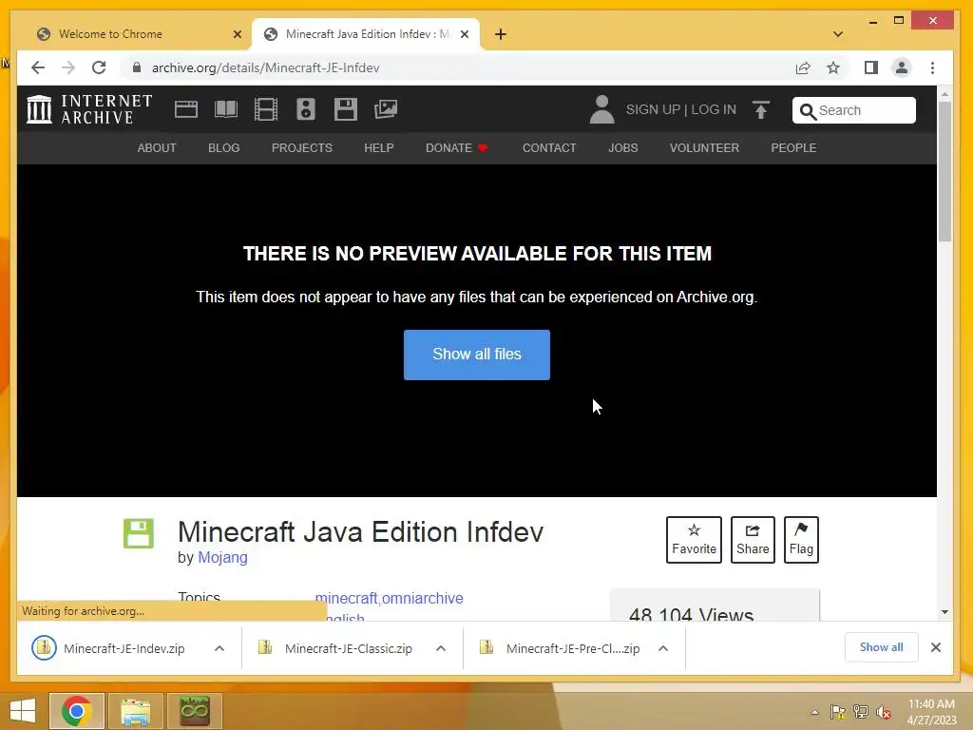Click the share page icon in address bar
The height and width of the screenshot is (730, 973).
(803, 67)
